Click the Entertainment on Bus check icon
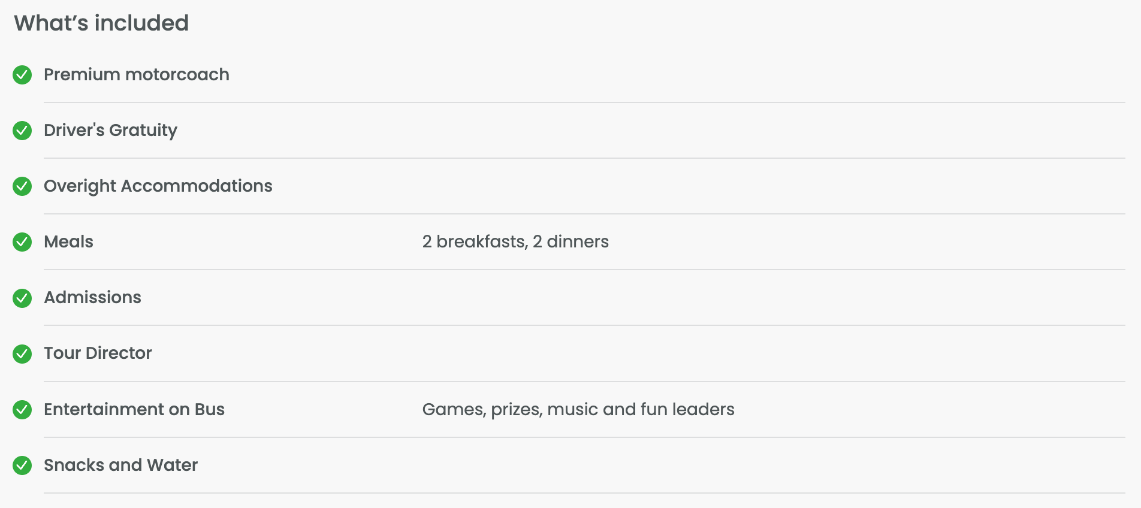 click(22, 410)
